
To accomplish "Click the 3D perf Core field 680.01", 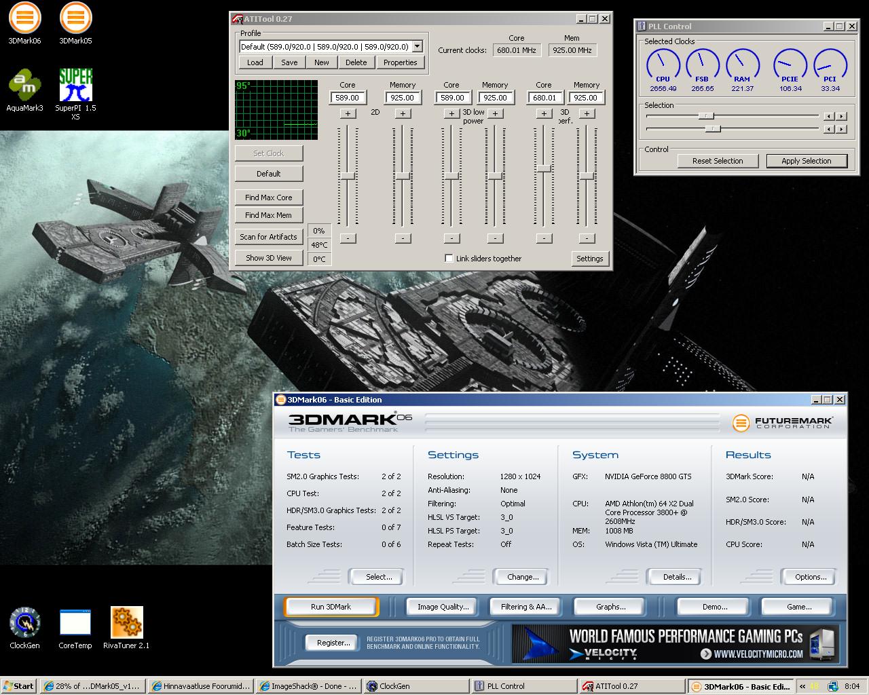I will click(x=544, y=98).
